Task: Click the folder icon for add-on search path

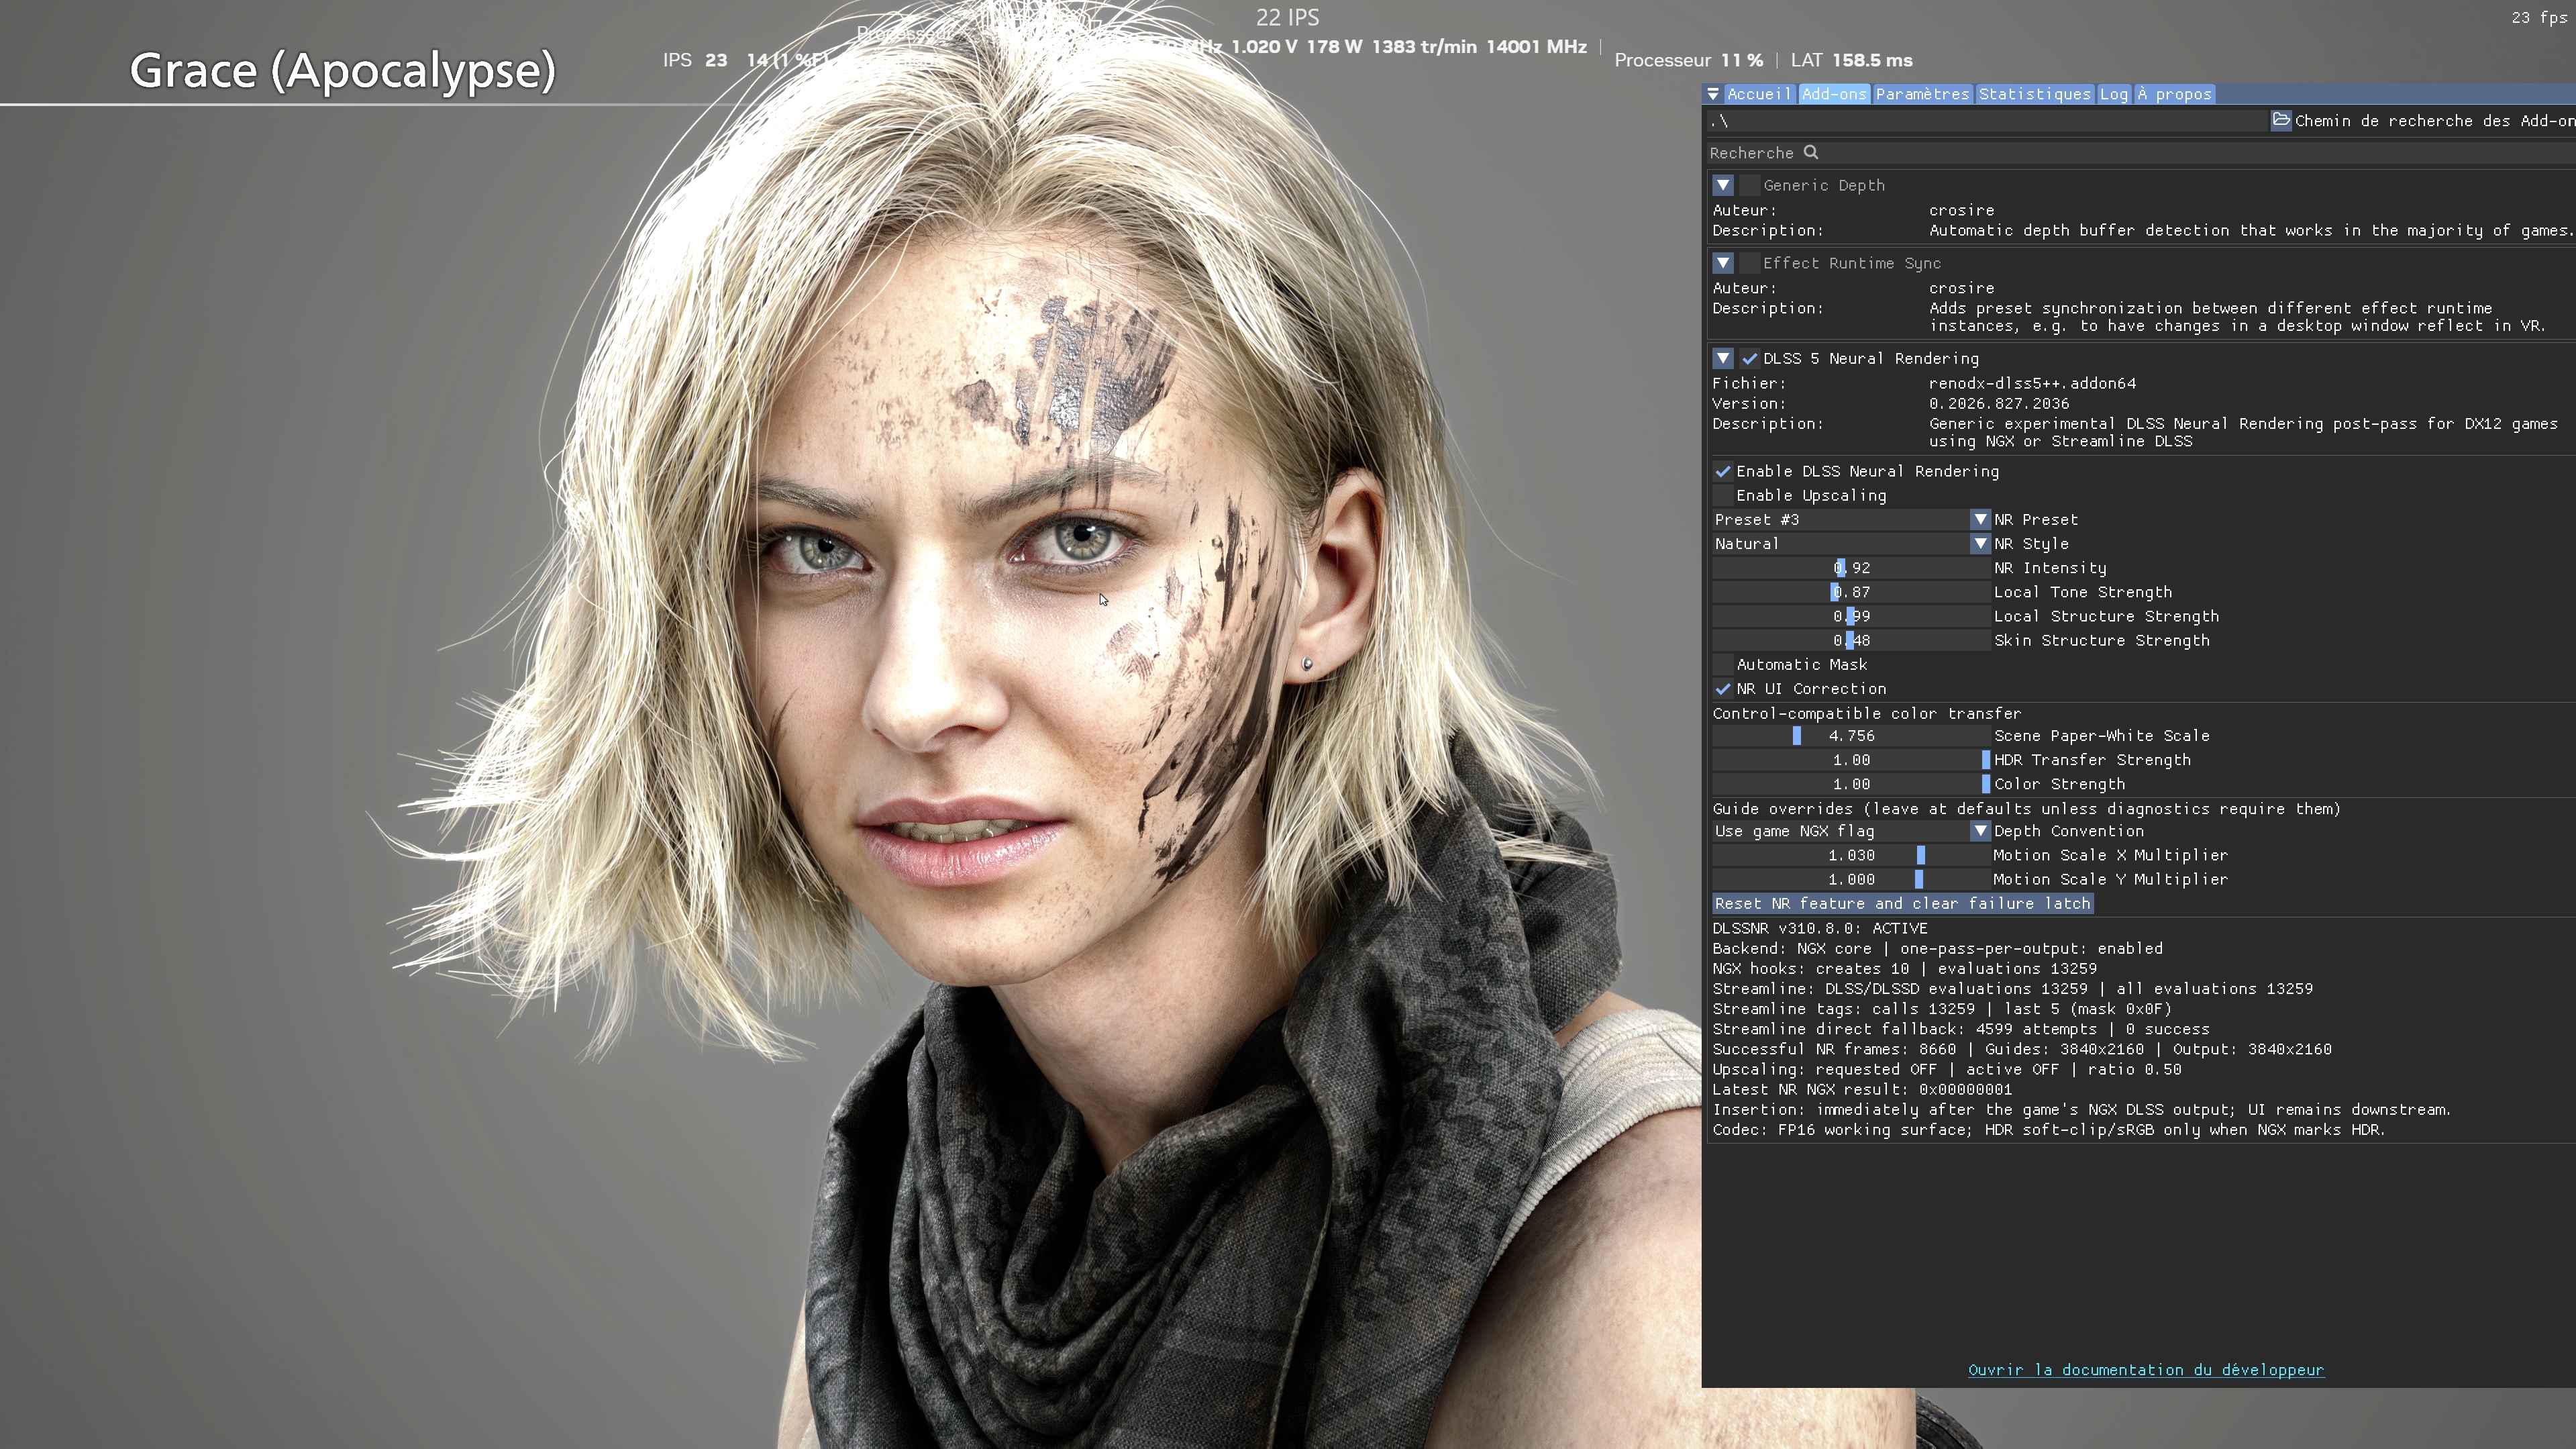Action: click(x=2281, y=120)
